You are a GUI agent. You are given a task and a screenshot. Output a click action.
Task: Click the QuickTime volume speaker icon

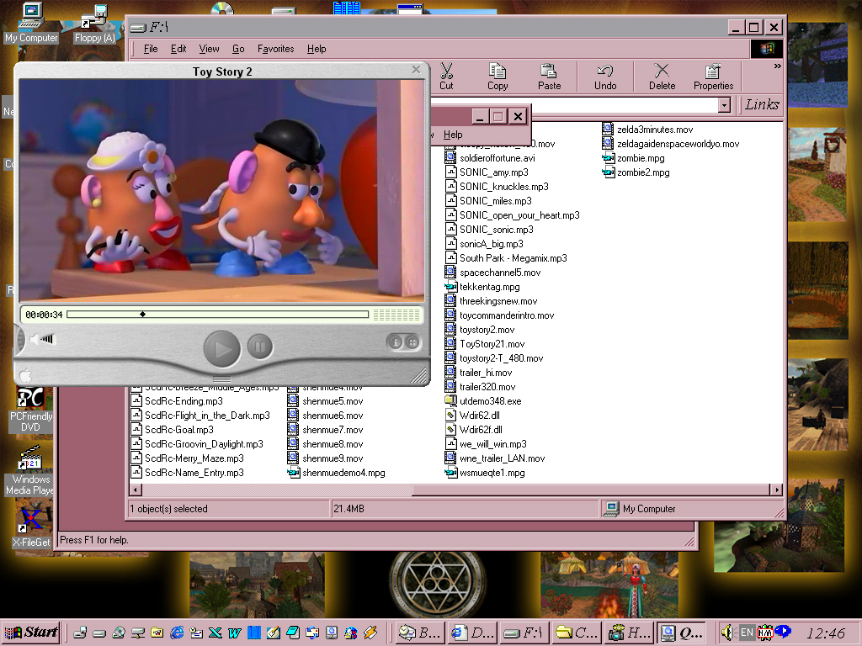click(35, 340)
